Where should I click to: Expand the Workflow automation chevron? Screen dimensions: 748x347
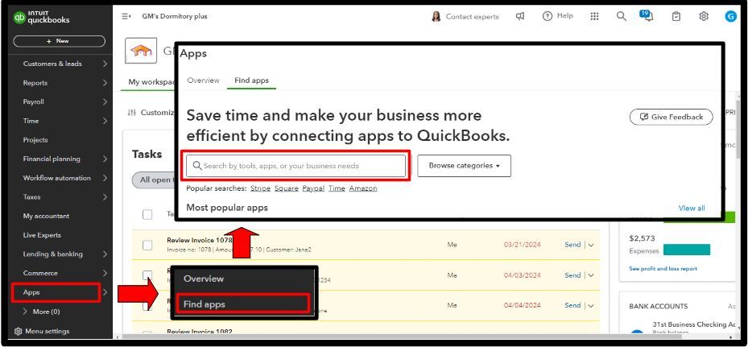click(x=105, y=178)
